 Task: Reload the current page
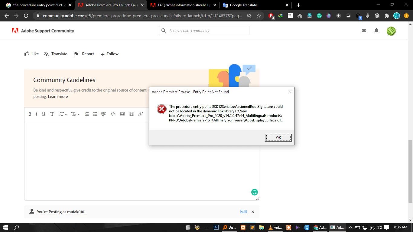click(26, 16)
